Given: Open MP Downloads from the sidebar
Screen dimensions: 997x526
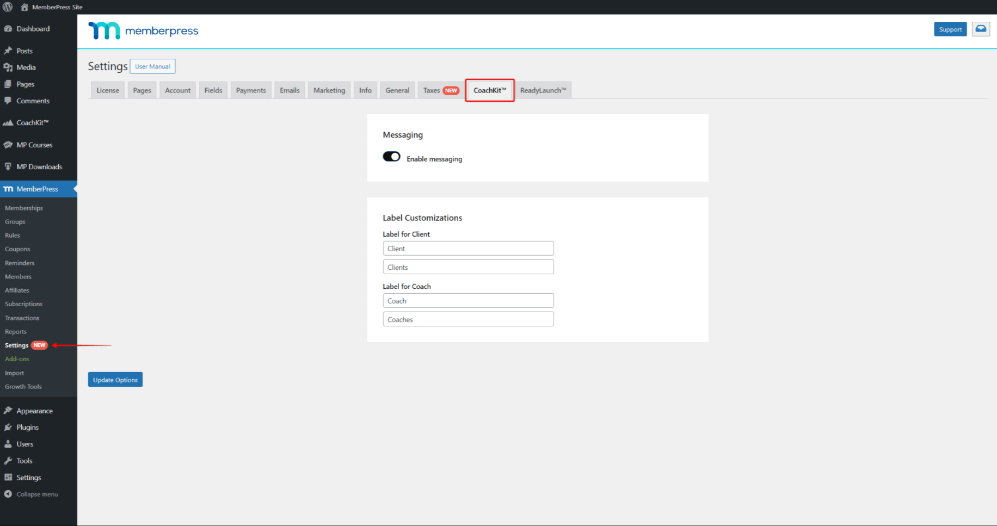Looking at the screenshot, I should click(38, 166).
